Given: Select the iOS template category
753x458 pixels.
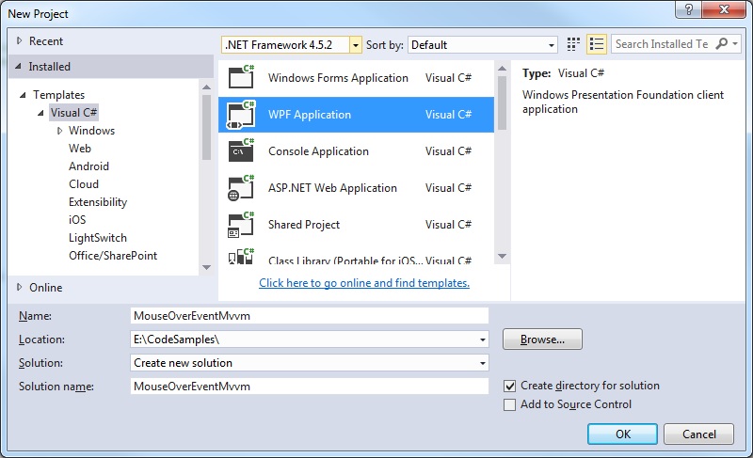Looking at the screenshot, I should click(x=77, y=220).
